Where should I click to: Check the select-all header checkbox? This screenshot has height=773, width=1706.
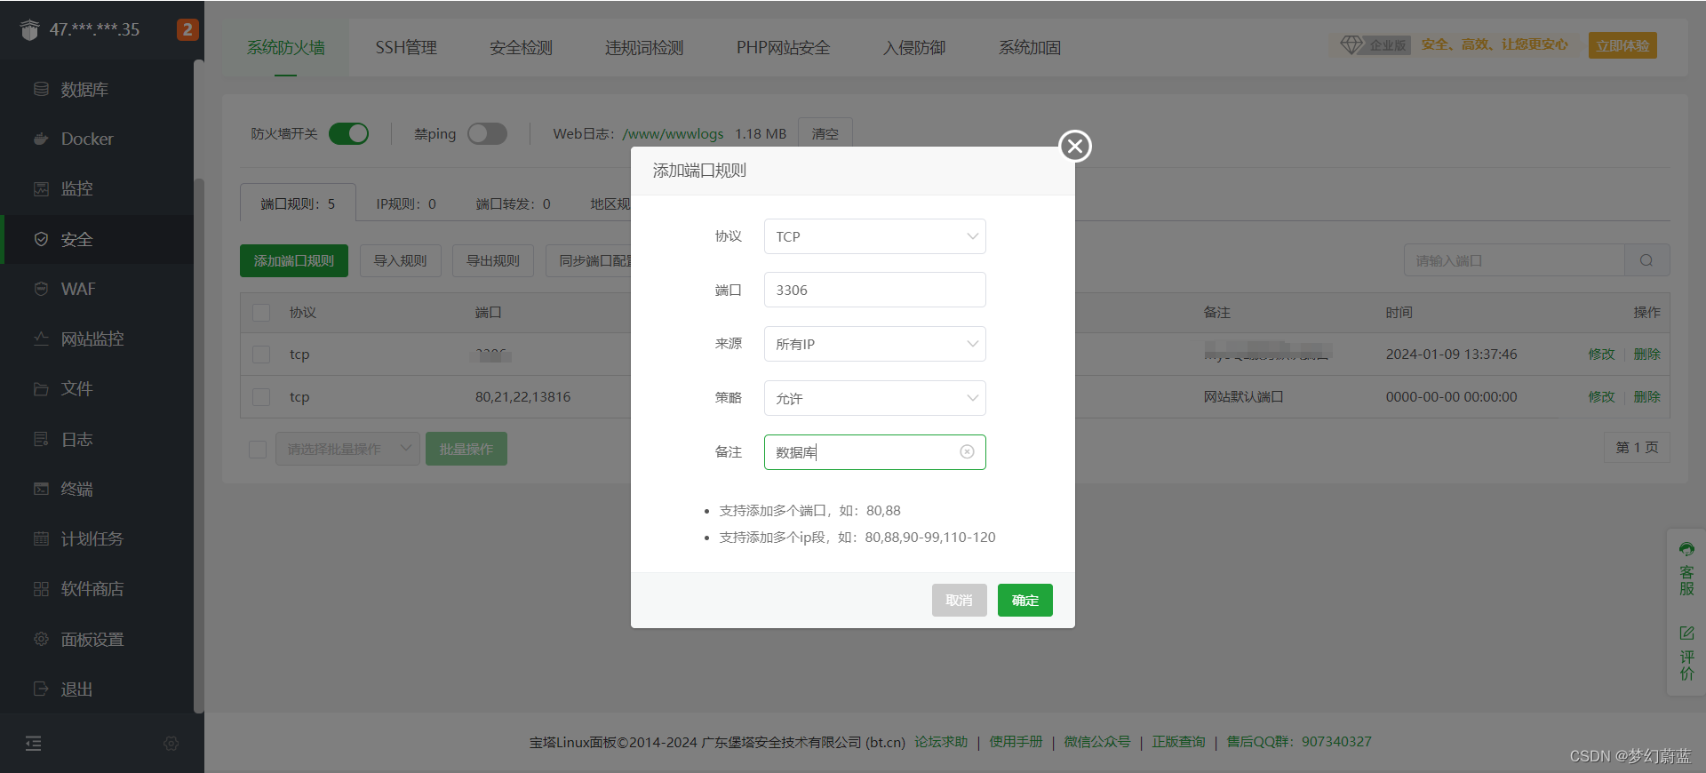[261, 313]
